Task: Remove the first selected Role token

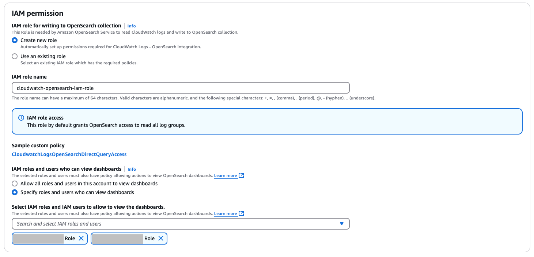Action: (81, 238)
